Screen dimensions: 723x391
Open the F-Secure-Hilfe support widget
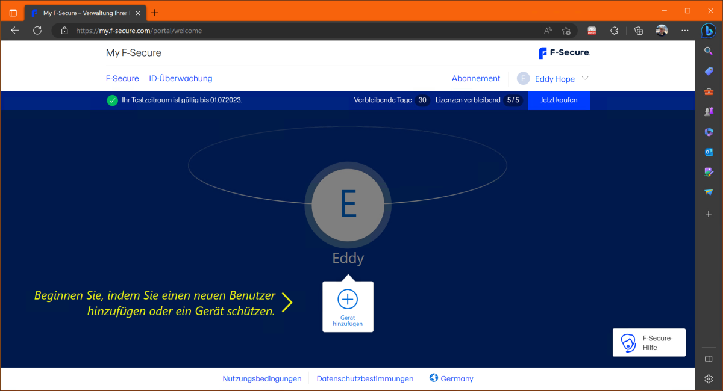pos(649,343)
